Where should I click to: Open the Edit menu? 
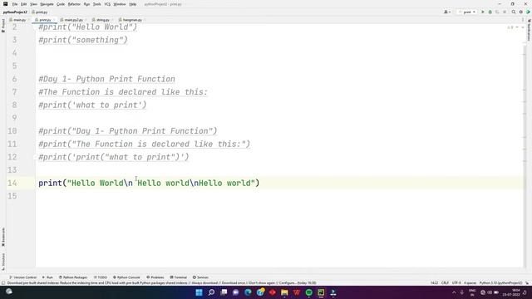point(24,4)
